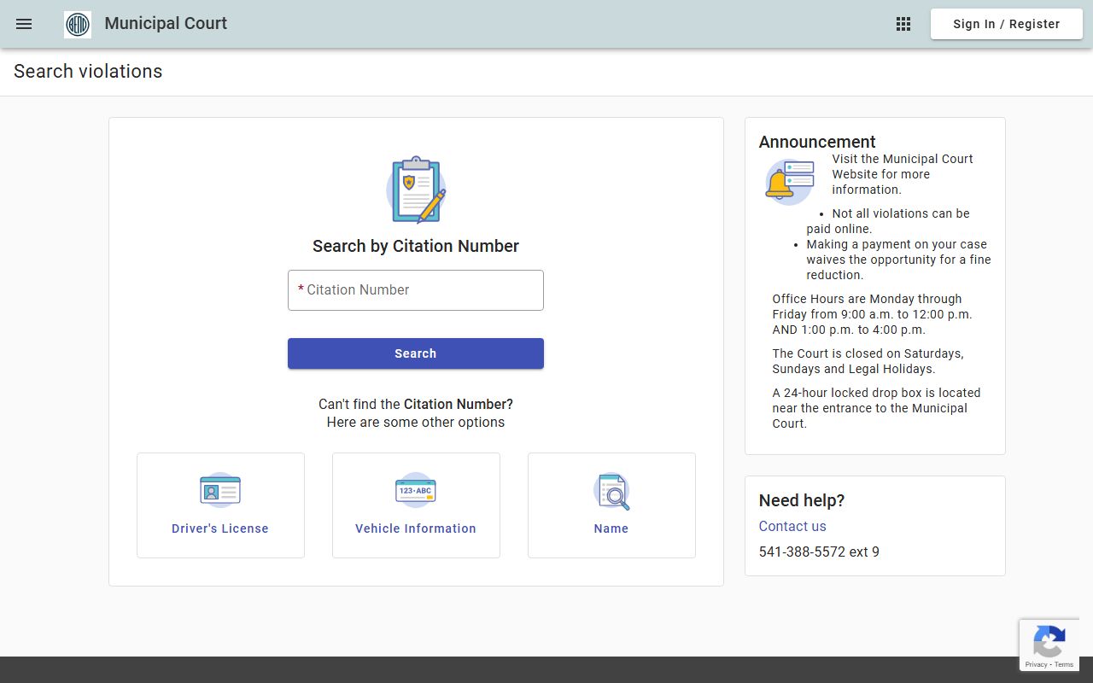The width and height of the screenshot is (1093, 683).
Task: Click the Sign In / Register button
Action: coord(1007,24)
